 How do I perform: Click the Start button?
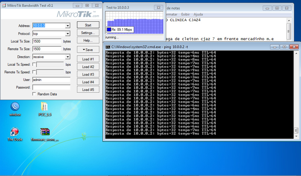(x=88, y=25)
